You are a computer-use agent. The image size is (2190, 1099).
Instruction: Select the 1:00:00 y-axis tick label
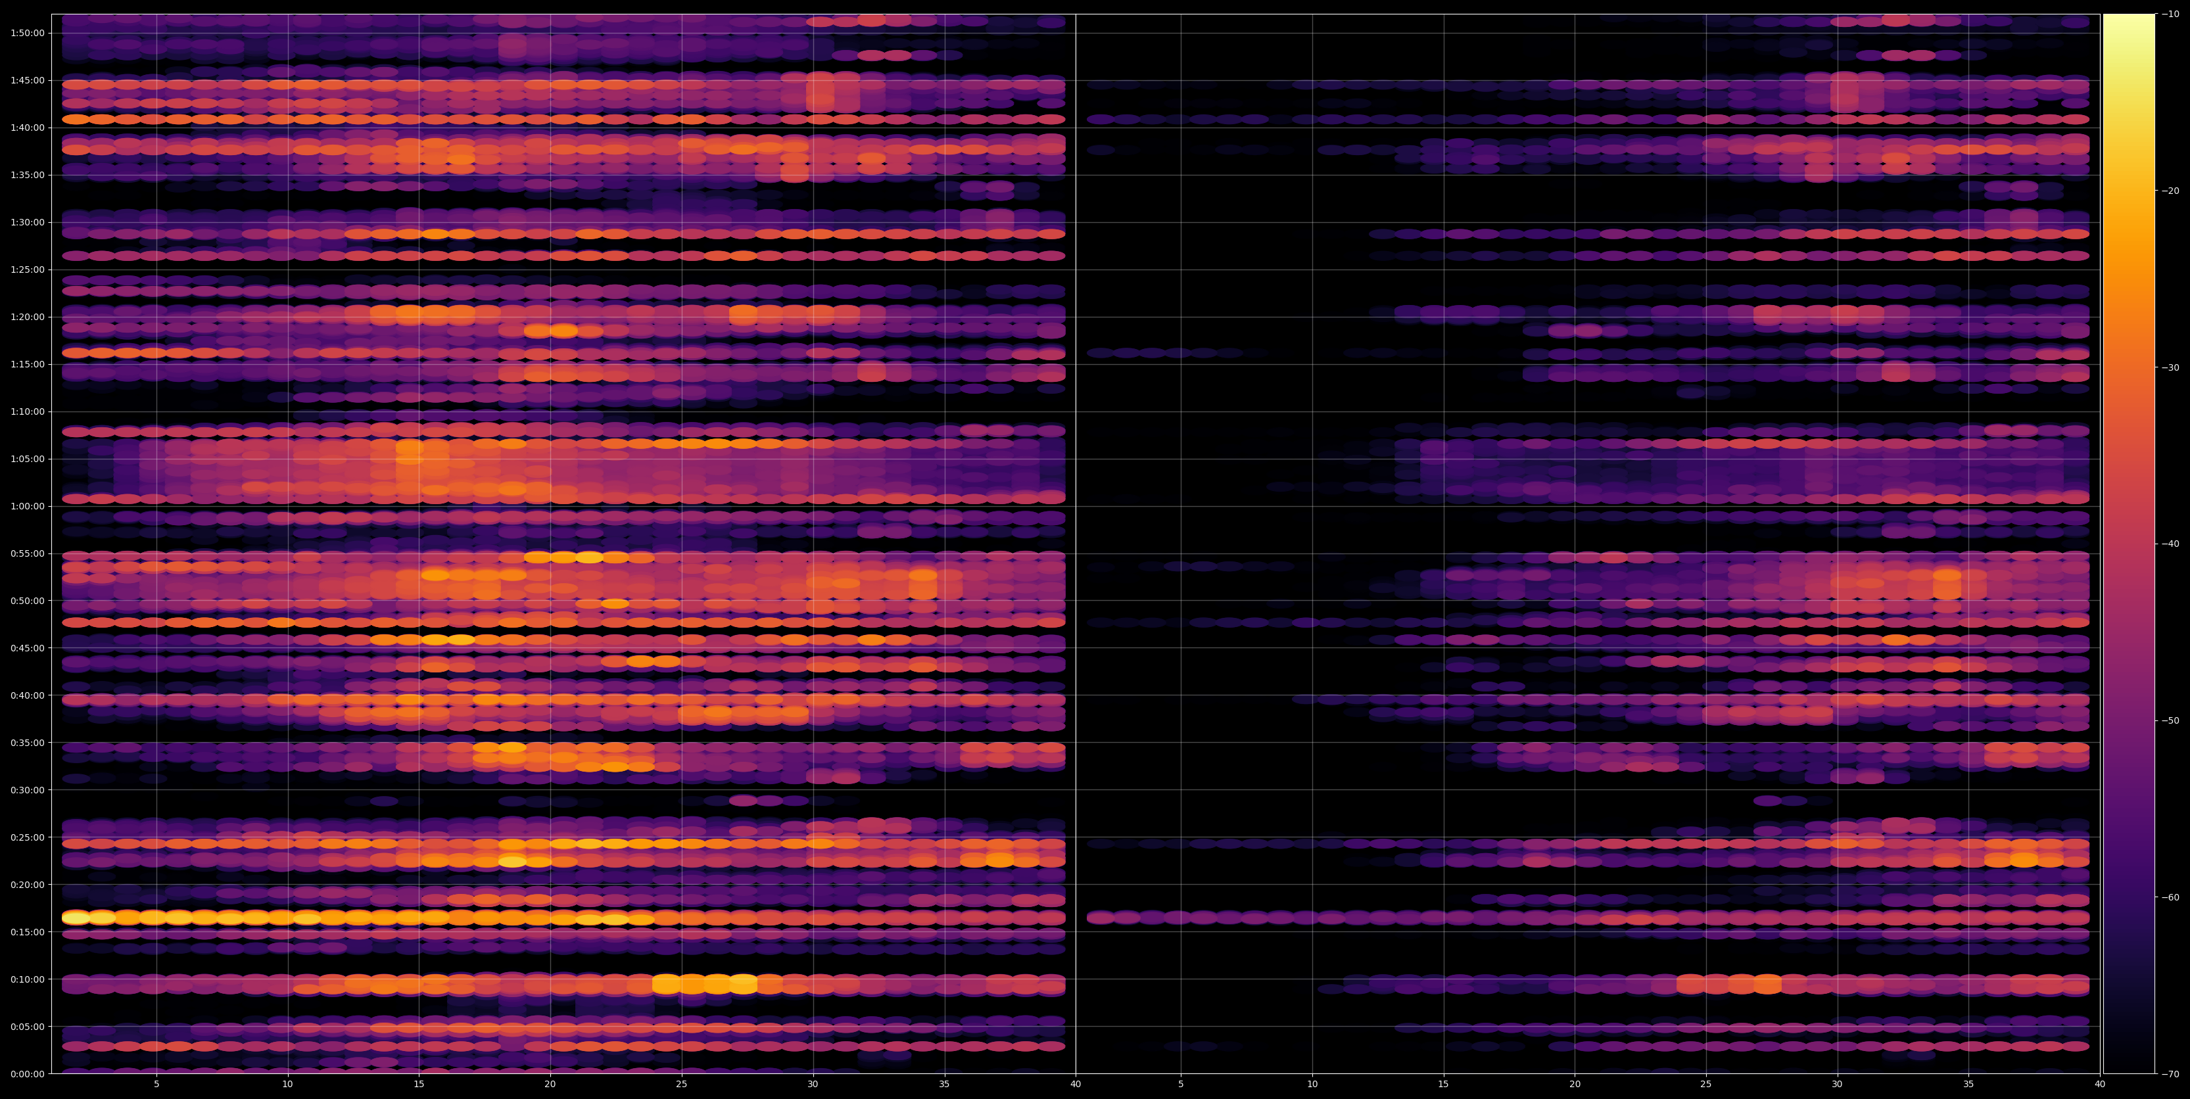pyautogui.click(x=27, y=505)
